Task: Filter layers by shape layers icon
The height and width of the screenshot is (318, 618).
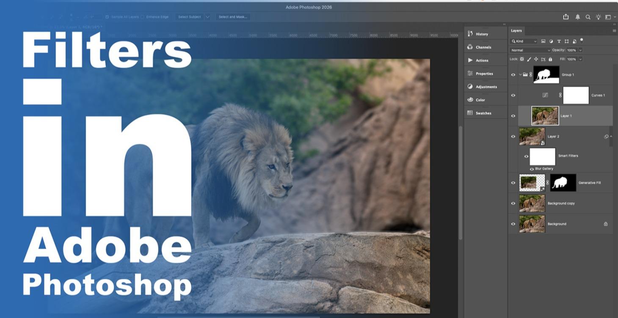Action: (566, 41)
